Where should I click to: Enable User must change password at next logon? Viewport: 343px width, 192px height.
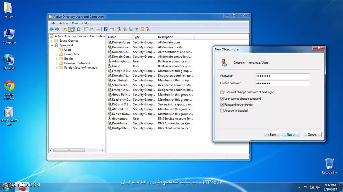tap(222, 92)
